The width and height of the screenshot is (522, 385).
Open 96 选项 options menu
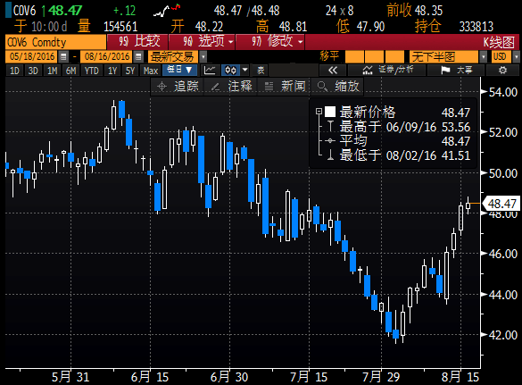coord(203,42)
